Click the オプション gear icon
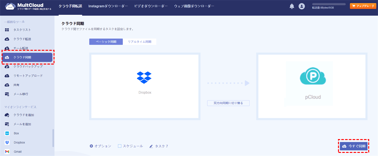This screenshot has height=156, width=378. tap(91, 146)
